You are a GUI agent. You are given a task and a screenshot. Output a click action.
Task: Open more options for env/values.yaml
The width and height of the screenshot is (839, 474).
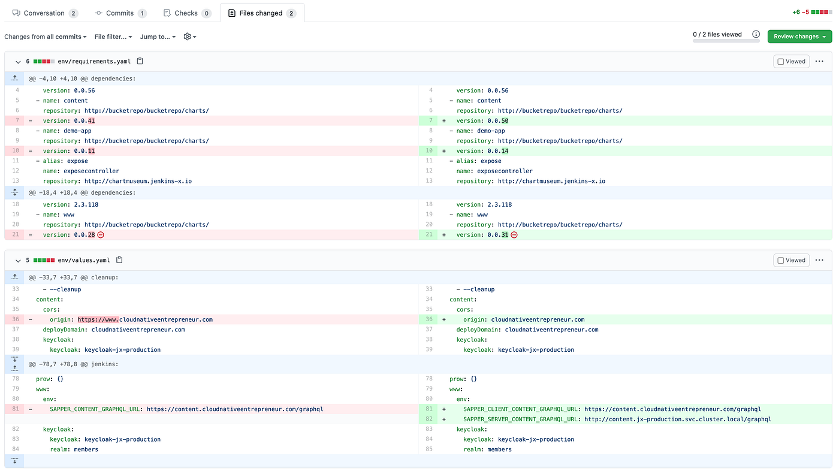click(819, 260)
